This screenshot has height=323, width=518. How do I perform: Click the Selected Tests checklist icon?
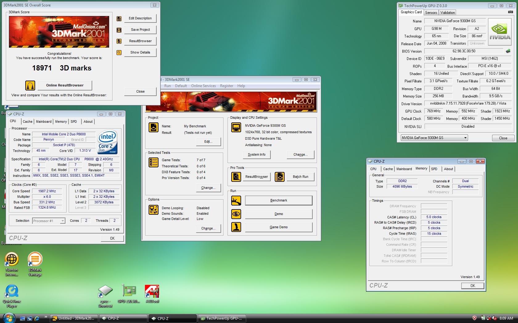pyautogui.click(x=154, y=162)
